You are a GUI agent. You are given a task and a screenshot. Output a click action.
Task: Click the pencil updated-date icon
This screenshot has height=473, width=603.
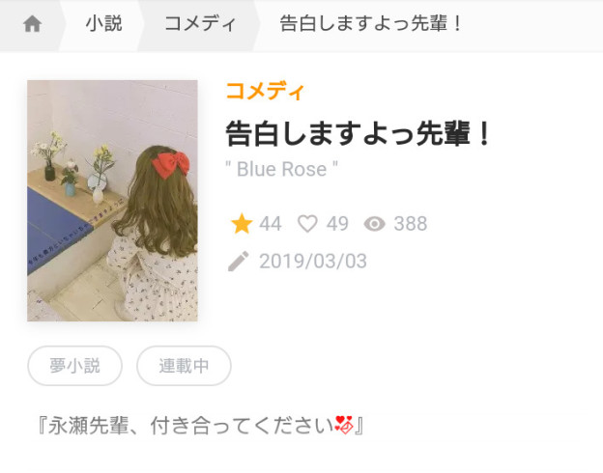point(239,262)
